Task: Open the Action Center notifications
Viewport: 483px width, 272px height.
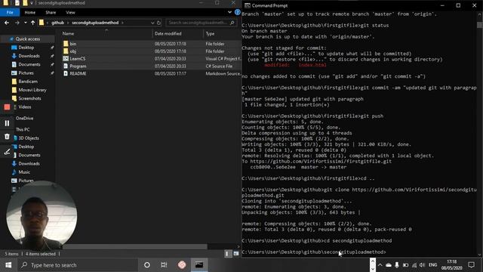Action: coord(471,265)
